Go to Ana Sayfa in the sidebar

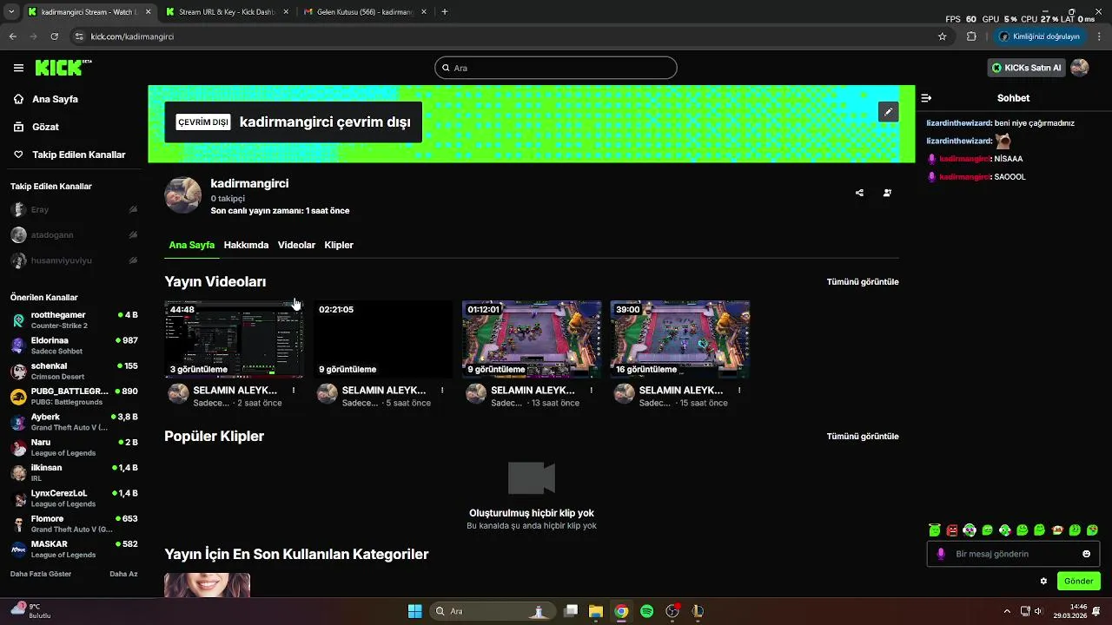tap(55, 99)
